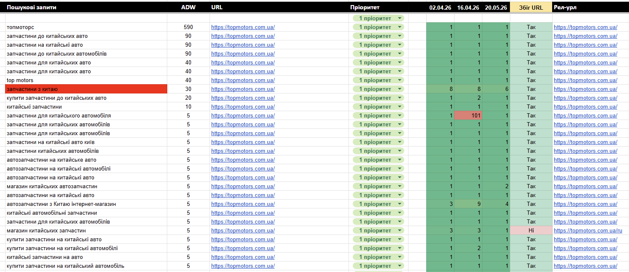Select the red cell with value 101
This screenshot has width=629, height=272.
coord(468,115)
